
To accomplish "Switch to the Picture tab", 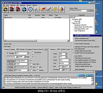I will (35, 49).
